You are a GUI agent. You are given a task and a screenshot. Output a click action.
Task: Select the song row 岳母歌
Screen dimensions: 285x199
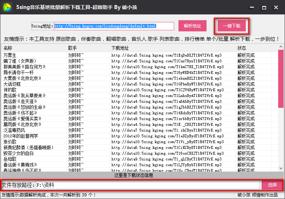coord(140,159)
